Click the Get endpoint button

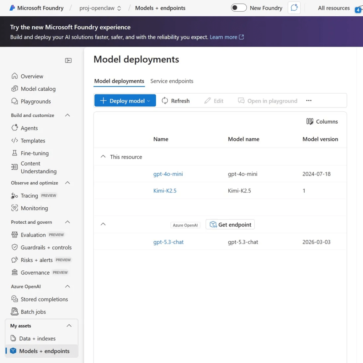tap(230, 225)
